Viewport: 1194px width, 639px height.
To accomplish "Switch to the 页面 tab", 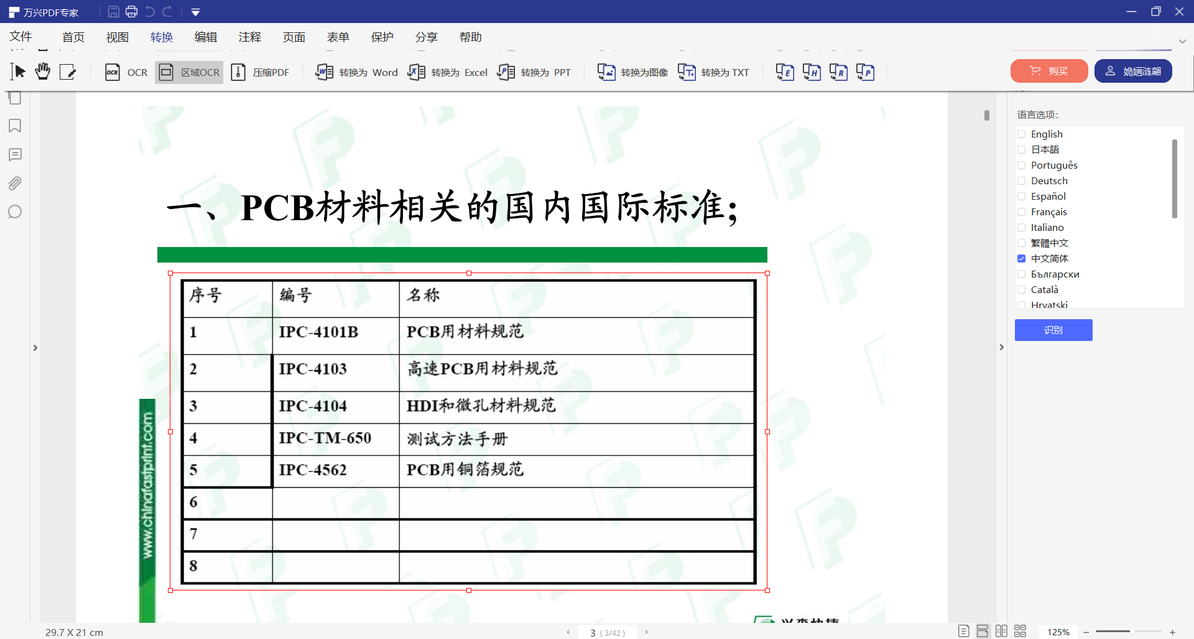I will [x=294, y=37].
